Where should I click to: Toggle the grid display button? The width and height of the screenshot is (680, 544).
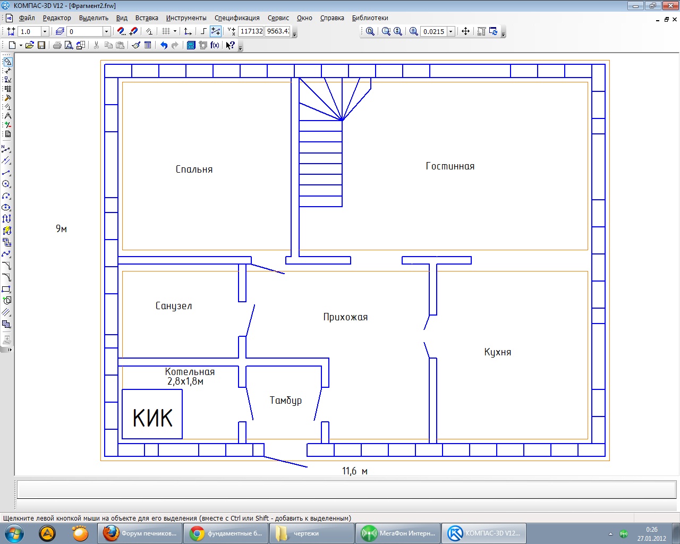(166, 31)
